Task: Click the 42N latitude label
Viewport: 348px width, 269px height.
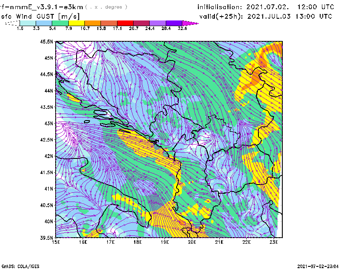Action: tap(49, 156)
